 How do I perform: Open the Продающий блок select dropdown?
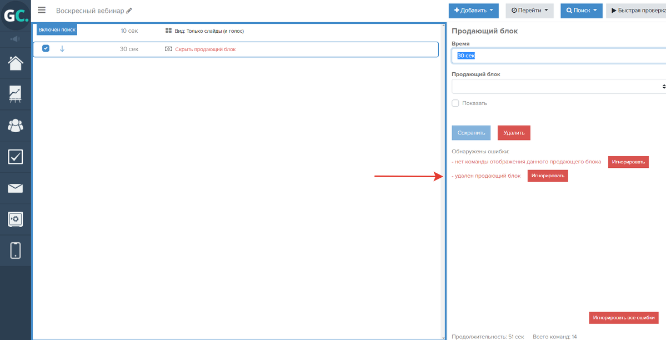(x=559, y=86)
